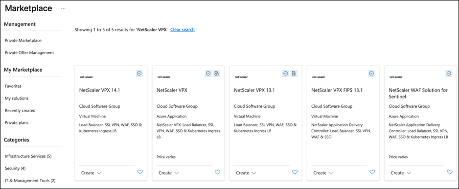Viewport: 459px width, 189px height.
Task: Click certified badge icon on NetScaler VPX 14.1
Action: coord(139,73)
